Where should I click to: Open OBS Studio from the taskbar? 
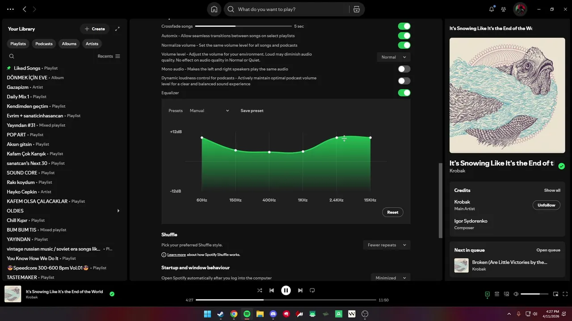[x=365, y=314]
